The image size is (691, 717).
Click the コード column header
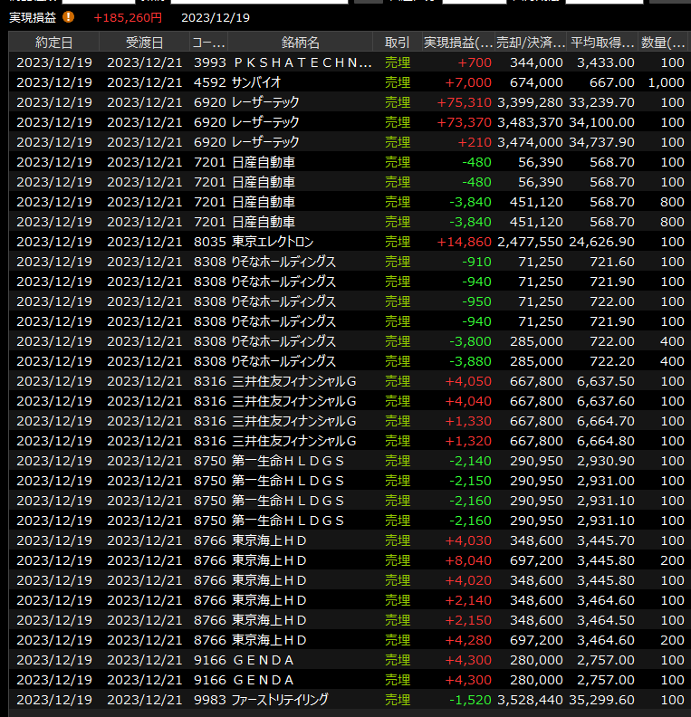[x=208, y=43]
